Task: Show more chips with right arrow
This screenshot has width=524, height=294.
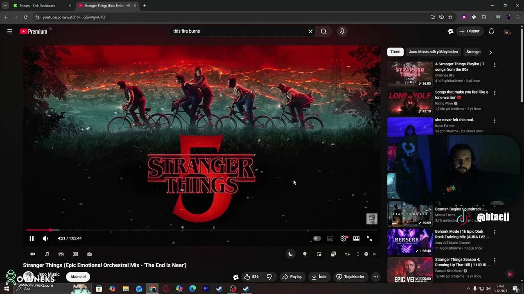Action: tap(490, 52)
